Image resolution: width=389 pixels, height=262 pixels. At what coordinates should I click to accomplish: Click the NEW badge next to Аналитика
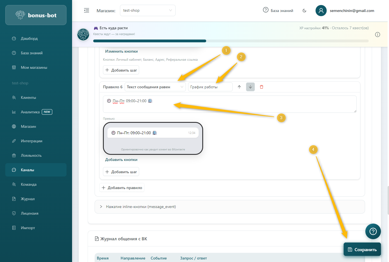(47, 112)
